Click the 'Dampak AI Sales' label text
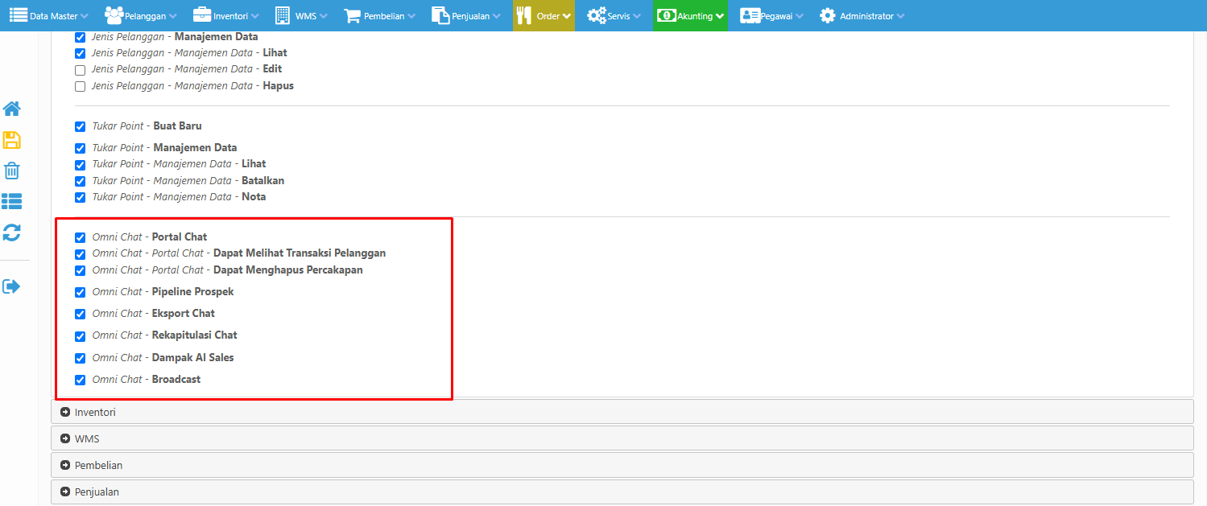The height and width of the screenshot is (506, 1207). tap(193, 358)
